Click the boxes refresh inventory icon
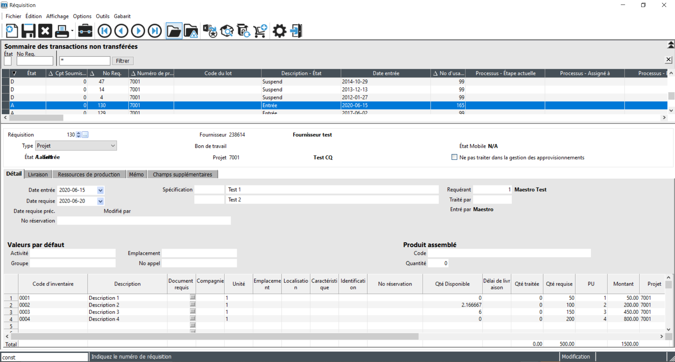Screen dimensions: 675x362 (x=243, y=31)
